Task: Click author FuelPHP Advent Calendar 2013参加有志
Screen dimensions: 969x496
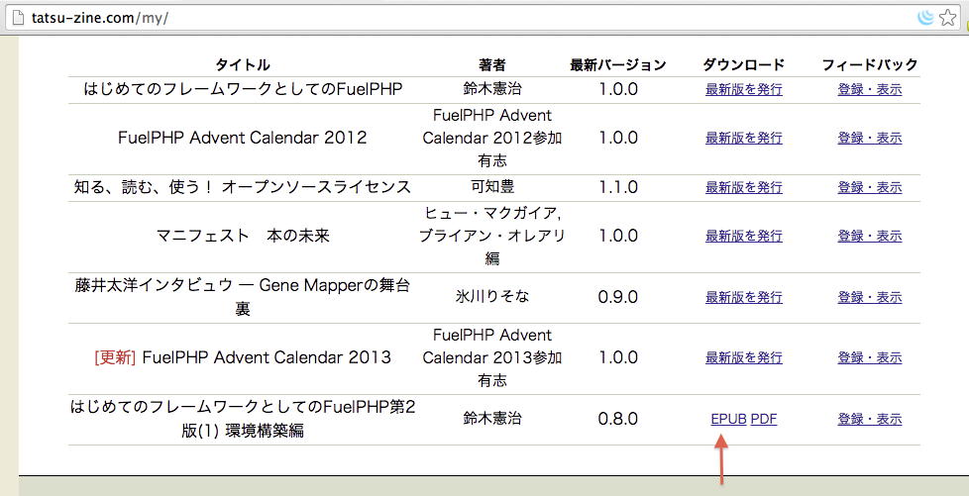Action: coord(491,357)
